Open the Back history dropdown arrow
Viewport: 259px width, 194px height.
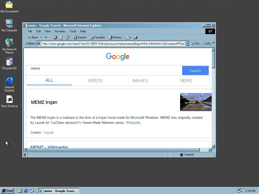pos(41,37)
